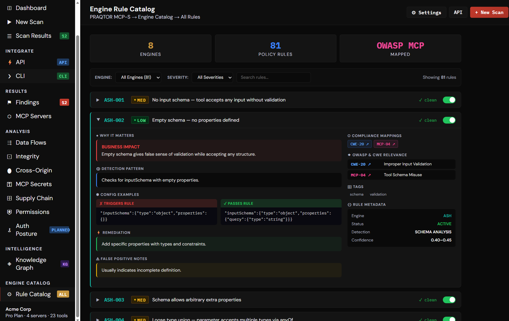Click the Permissions shield icon
509x321 pixels.
click(9, 212)
